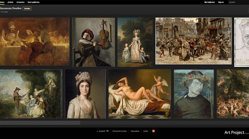Click the red Google+ share icon
Screen dimensions: 249x139
coord(154,131)
